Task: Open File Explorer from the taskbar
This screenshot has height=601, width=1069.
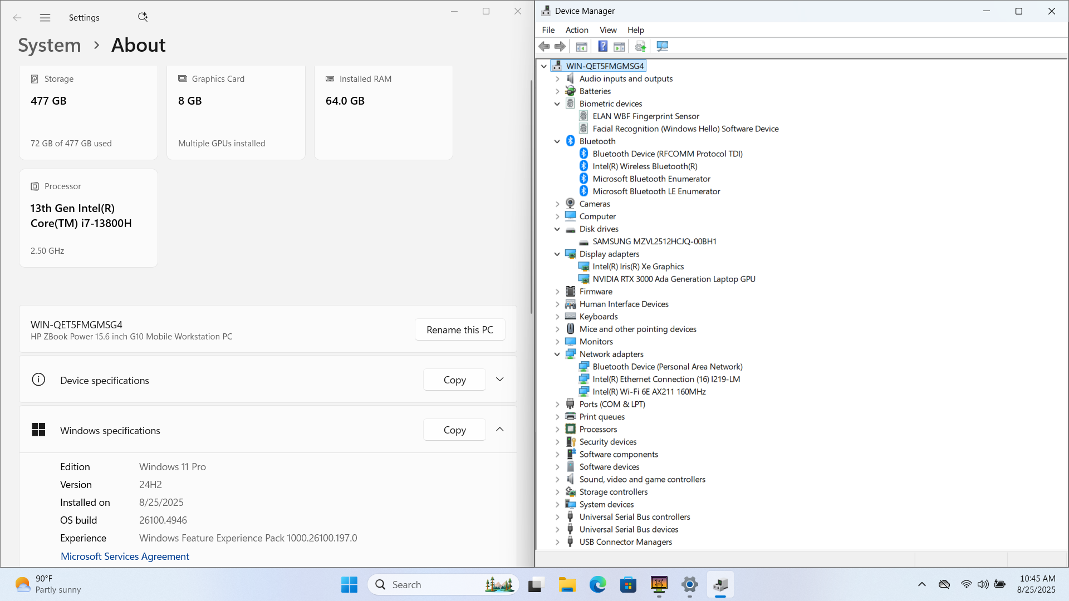Action: click(567, 584)
